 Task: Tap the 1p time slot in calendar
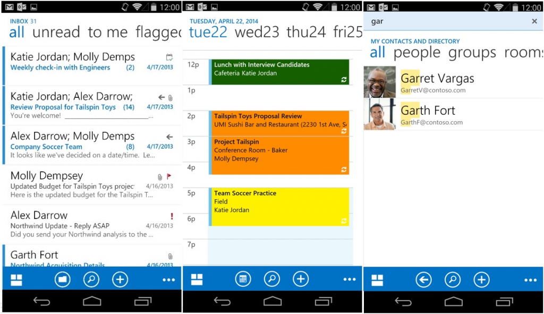point(280,98)
